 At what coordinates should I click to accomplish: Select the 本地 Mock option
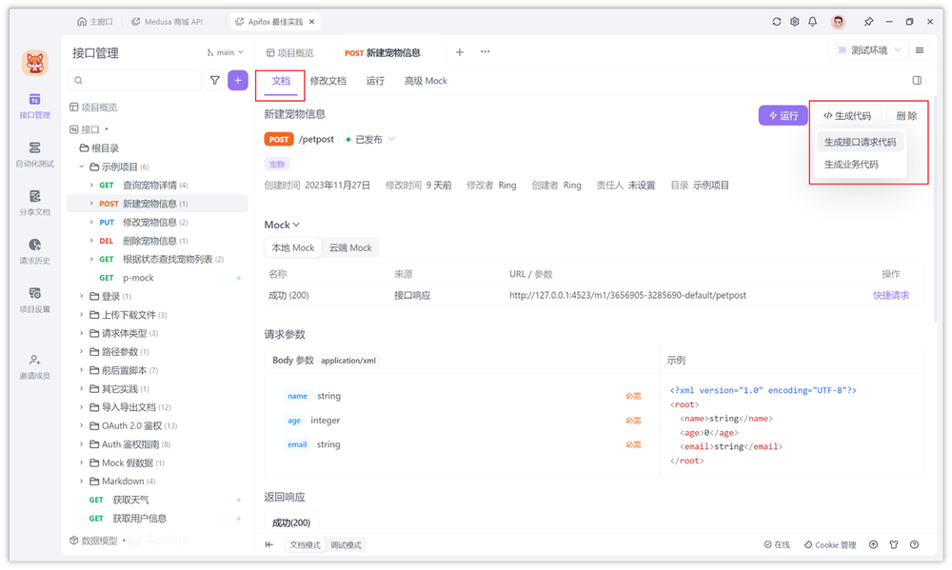[x=292, y=247]
